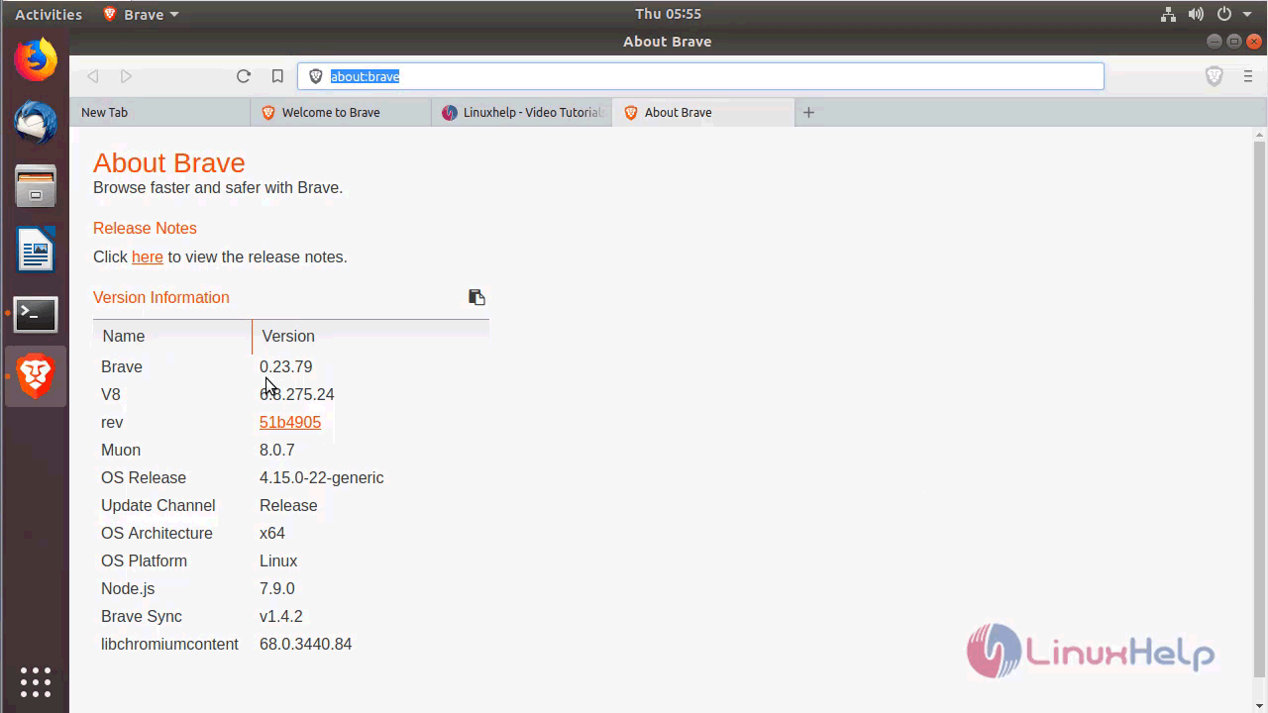Viewport: 1268px width, 713px height.
Task: Open Files manager from the dock
Action: click(36, 186)
